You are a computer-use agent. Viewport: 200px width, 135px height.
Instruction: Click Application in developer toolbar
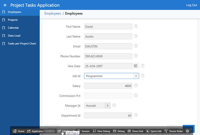click(x=41, y=131)
